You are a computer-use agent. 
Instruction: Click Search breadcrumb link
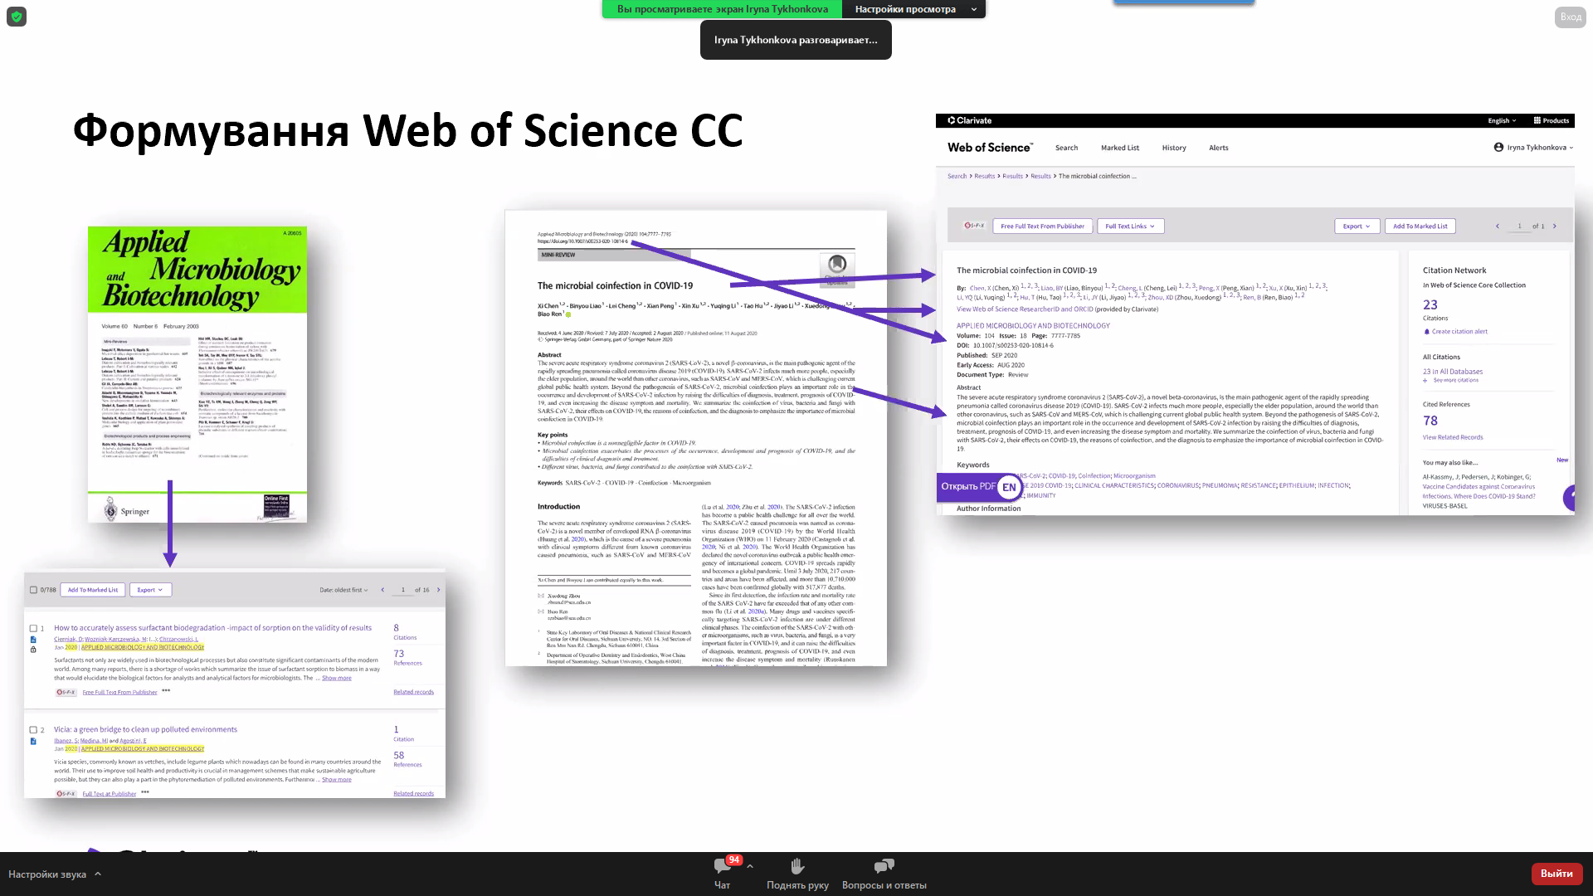(957, 176)
